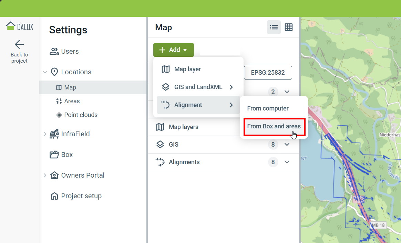Expand the Alignments group chevron
This screenshot has width=401, height=243.
click(x=287, y=162)
